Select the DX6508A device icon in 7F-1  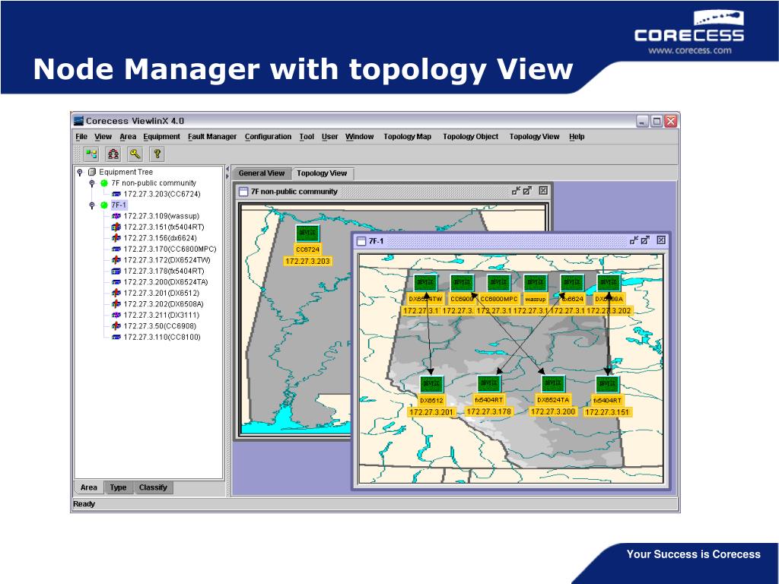(x=609, y=283)
